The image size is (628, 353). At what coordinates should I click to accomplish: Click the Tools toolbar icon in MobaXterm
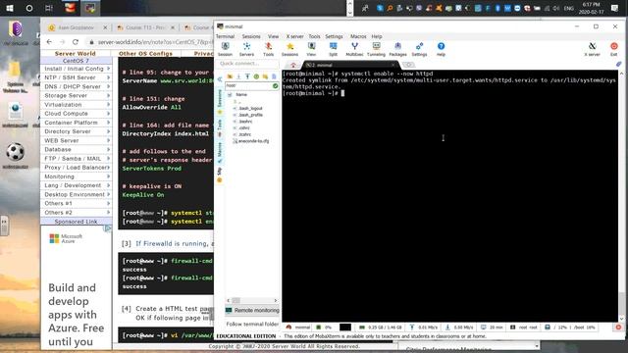pyautogui.click(x=268, y=49)
